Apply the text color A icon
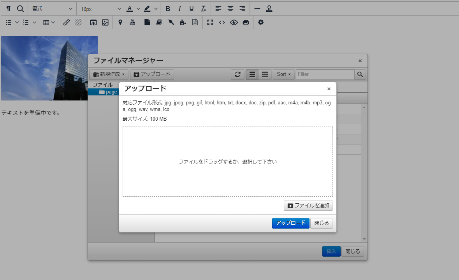The image size is (459, 280). 130,9
